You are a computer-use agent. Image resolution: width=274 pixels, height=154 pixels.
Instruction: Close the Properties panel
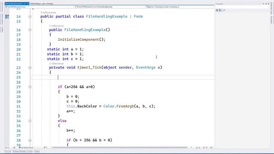coord(268,4)
